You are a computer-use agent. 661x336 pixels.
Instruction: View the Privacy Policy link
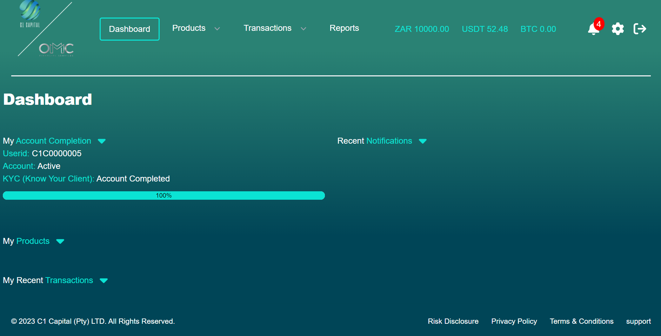[x=514, y=321]
